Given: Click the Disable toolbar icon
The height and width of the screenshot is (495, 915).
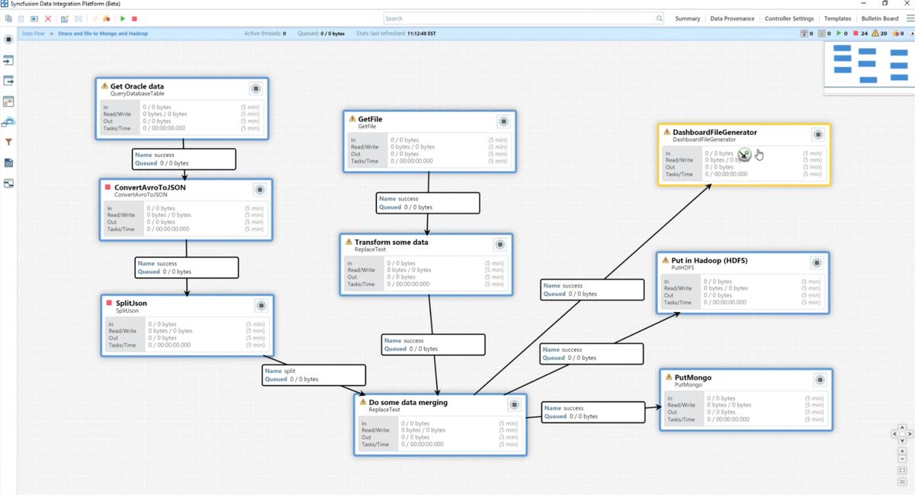Looking at the screenshot, I should pos(106,18).
